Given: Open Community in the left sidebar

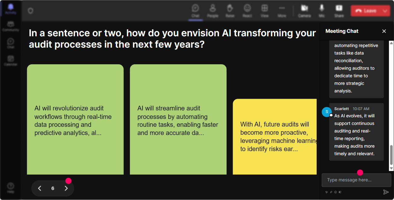Looking at the screenshot, I should (10, 26).
